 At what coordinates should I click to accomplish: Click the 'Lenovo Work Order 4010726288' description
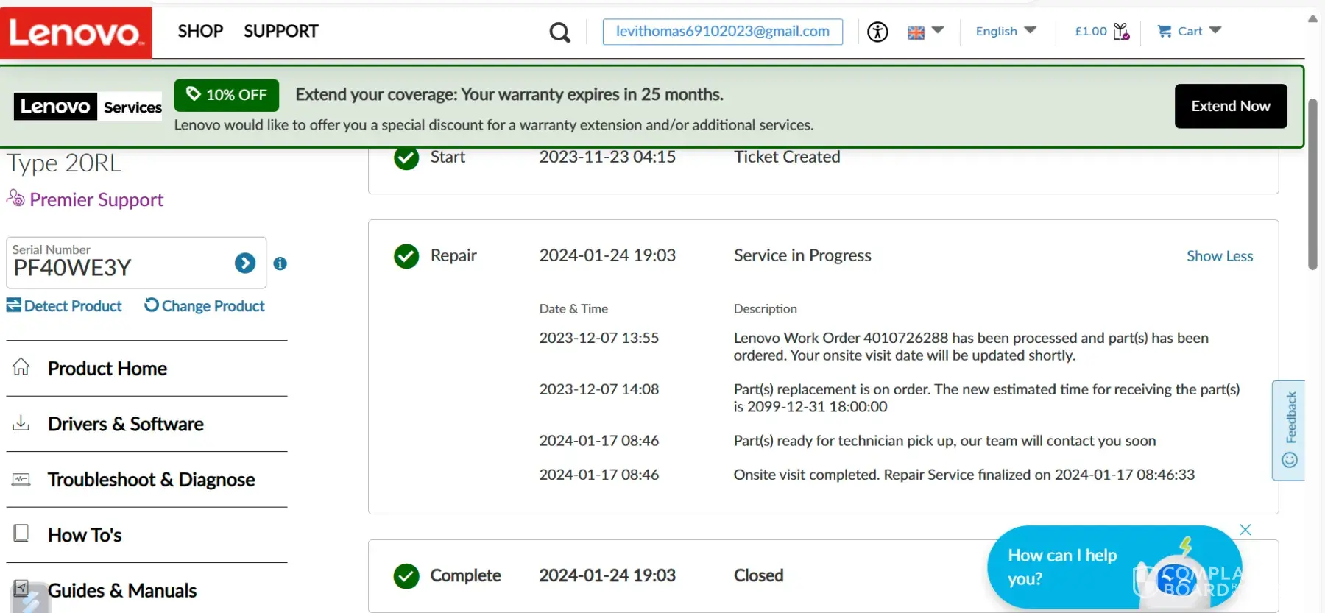pos(971,347)
